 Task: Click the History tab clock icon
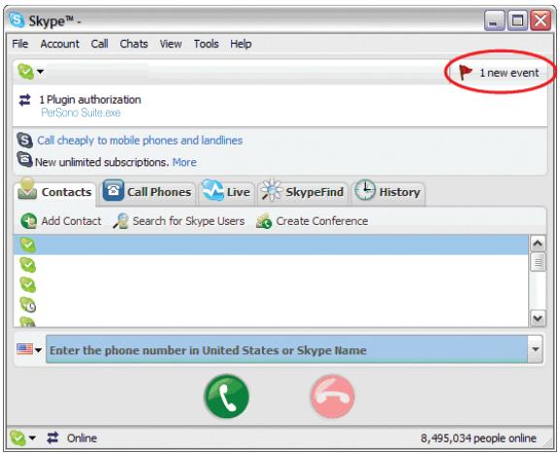365,190
